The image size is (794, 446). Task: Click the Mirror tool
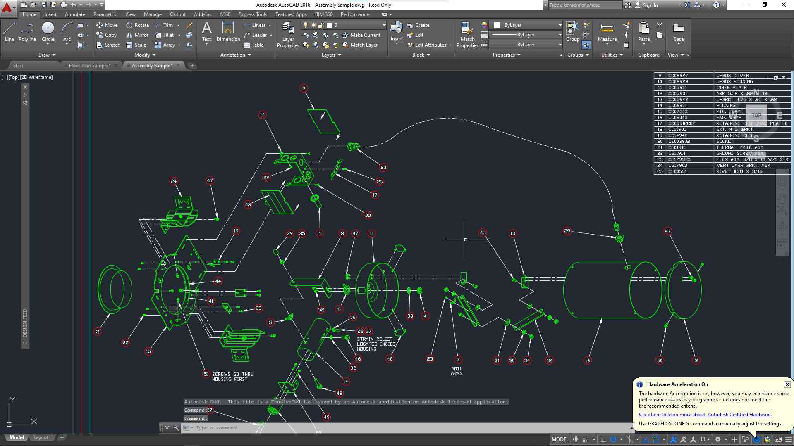point(138,35)
